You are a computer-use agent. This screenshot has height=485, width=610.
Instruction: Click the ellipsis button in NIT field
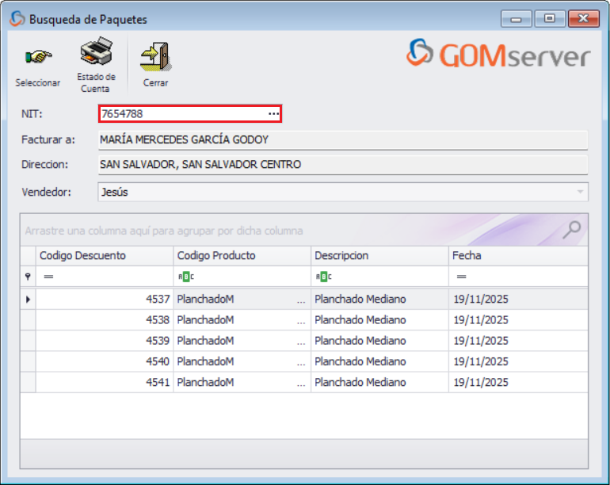(273, 114)
